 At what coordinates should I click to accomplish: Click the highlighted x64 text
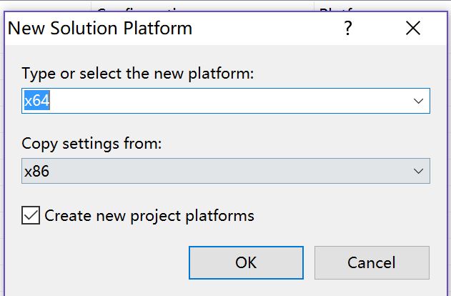click(36, 101)
